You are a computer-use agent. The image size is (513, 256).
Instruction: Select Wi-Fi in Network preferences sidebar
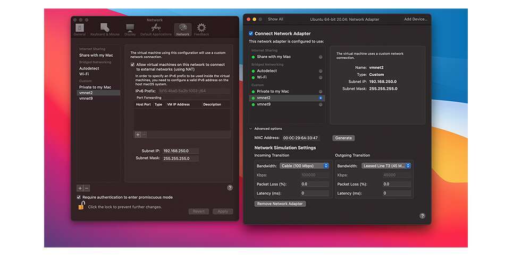(84, 74)
